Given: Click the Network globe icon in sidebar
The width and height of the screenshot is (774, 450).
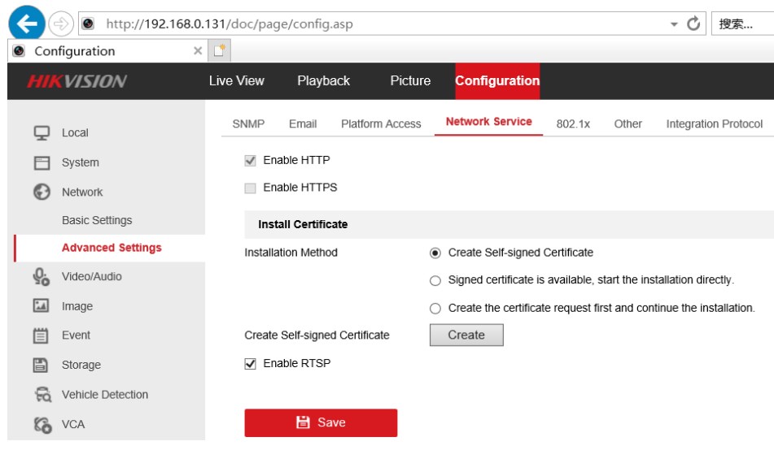Looking at the screenshot, I should tap(42, 193).
